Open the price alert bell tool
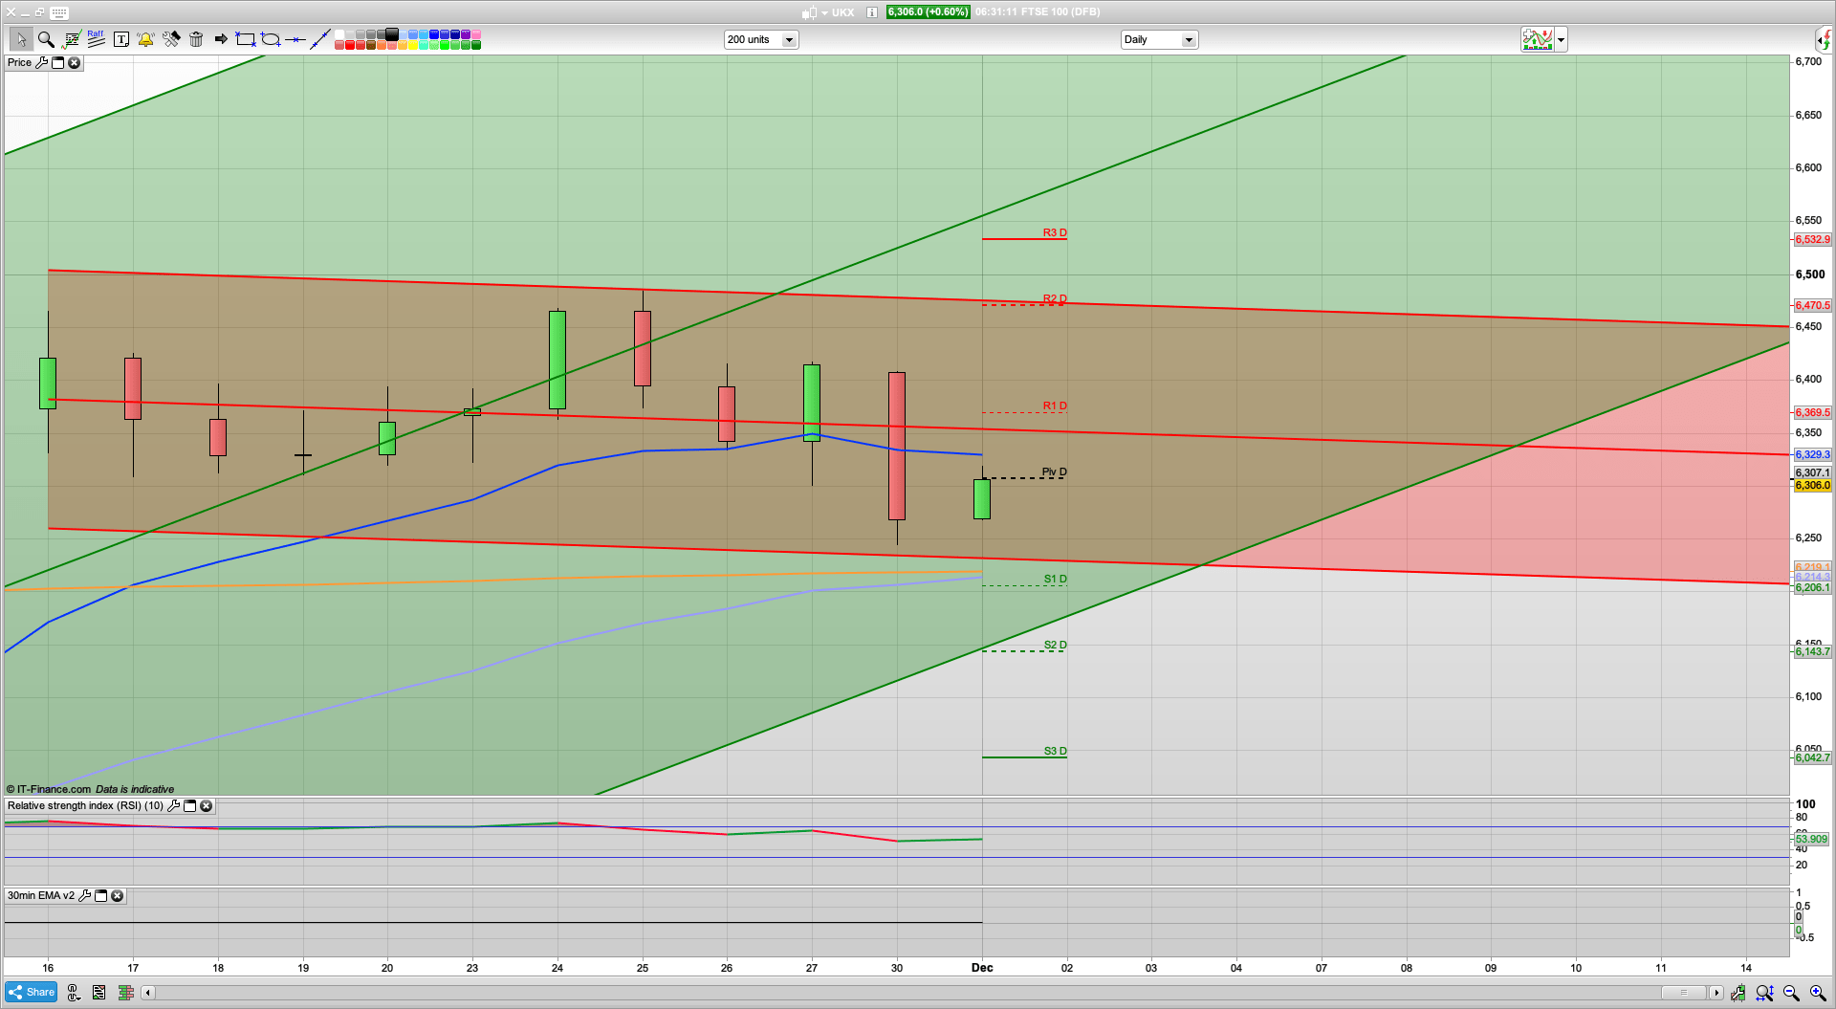 [x=146, y=39]
